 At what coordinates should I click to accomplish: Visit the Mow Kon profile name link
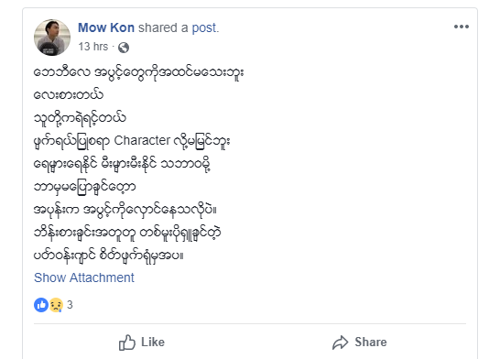[x=106, y=27]
